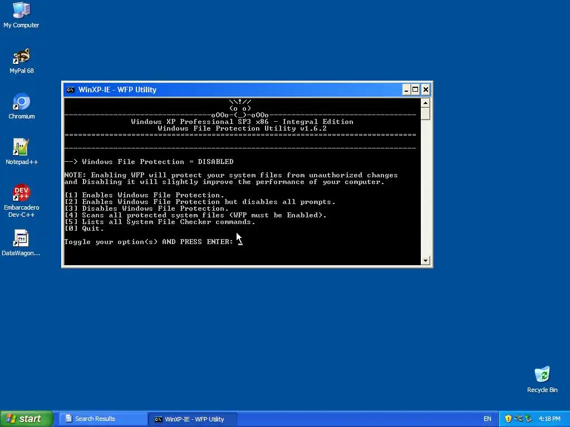Click line '[4] Scans all protected system files'
The width and height of the screenshot is (570, 427).
tap(195, 215)
